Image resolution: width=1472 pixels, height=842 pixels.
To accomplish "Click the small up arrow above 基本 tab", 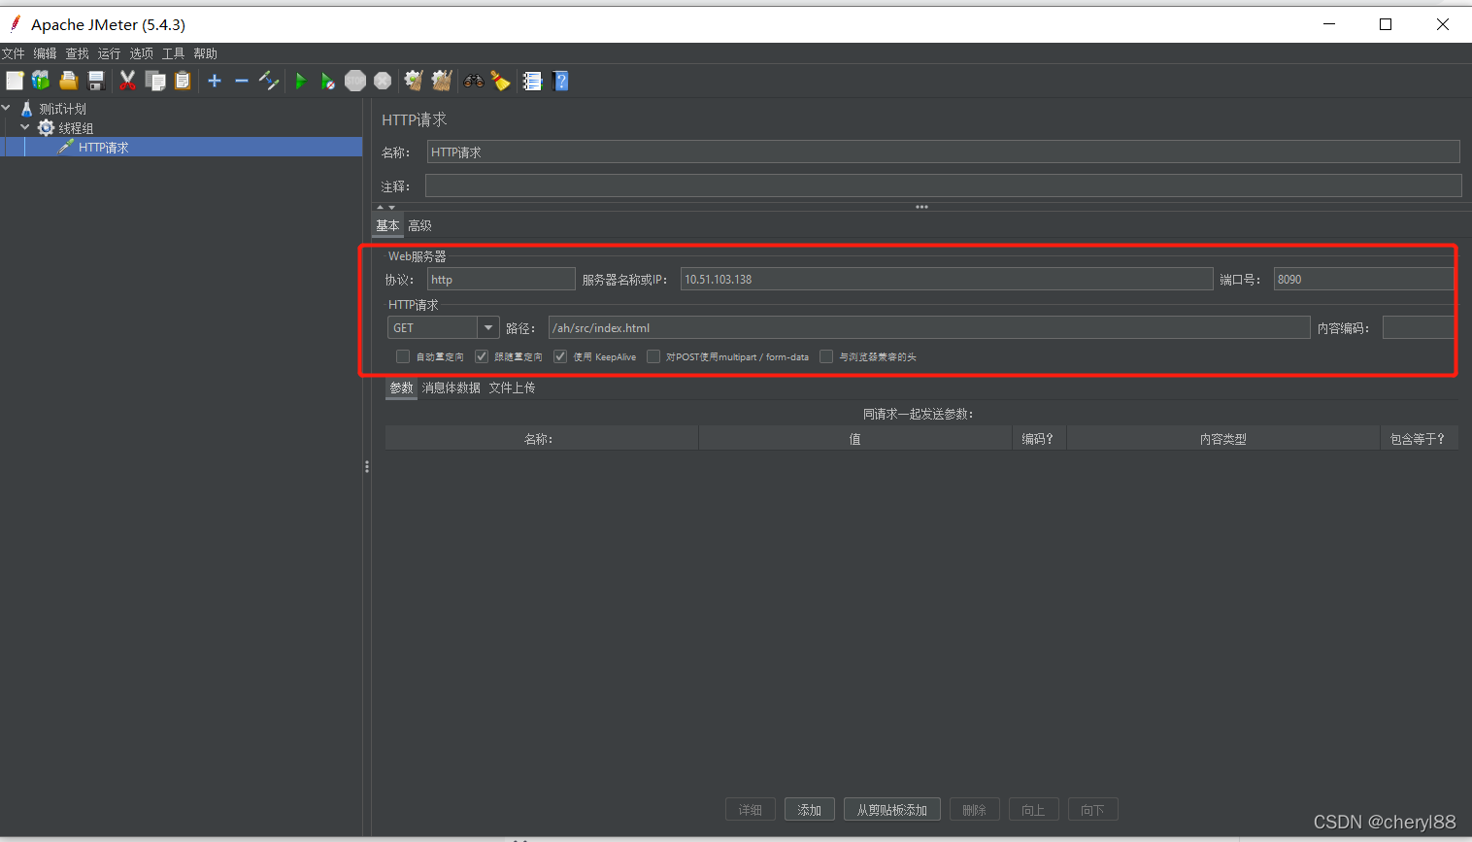I will (381, 207).
